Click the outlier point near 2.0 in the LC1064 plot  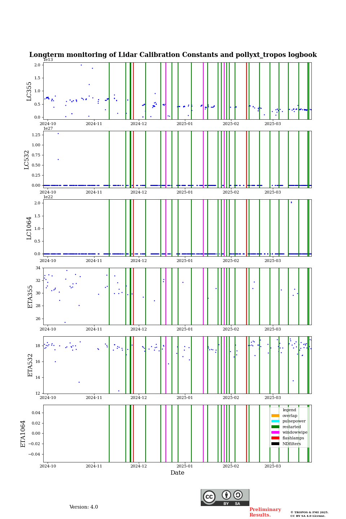point(291,202)
